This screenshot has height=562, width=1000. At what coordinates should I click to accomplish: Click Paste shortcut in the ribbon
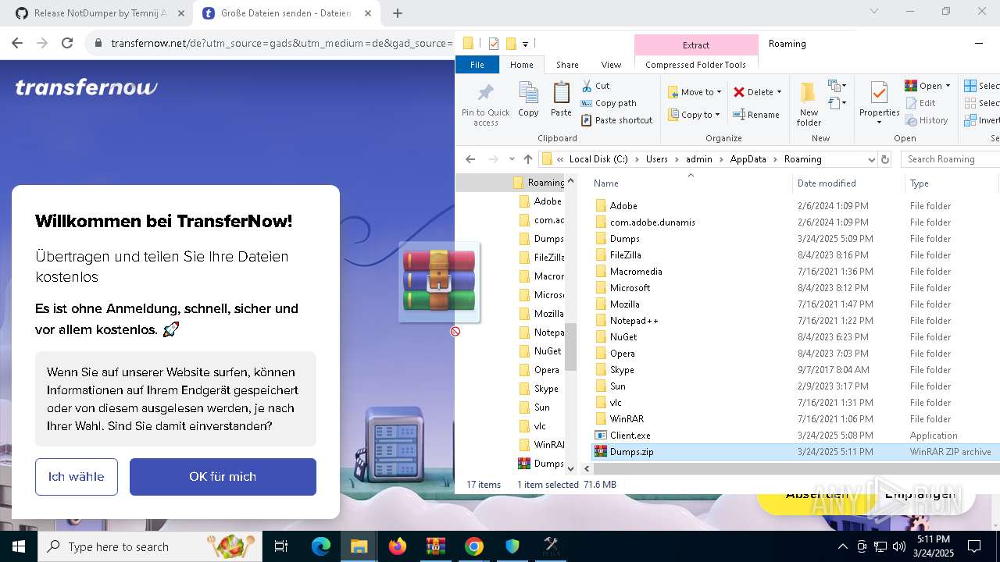[x=616, y=120]
